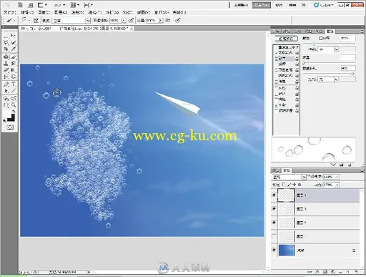This screenshot has height=277, width=366.
Task: Open the count jitter Control dropdown
Action: click(336, 79)
